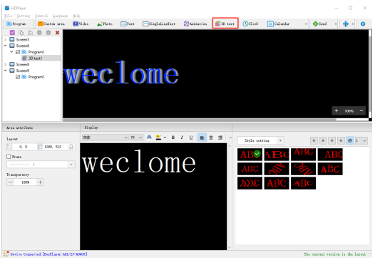Collapse Program1 under Screen6

[x=11, y=52]
